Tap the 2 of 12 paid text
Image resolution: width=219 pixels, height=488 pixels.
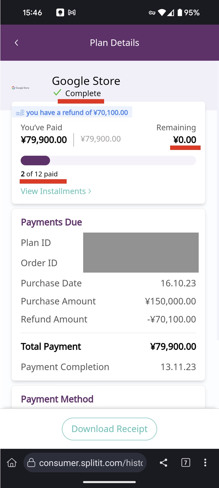tap(39, 174)
